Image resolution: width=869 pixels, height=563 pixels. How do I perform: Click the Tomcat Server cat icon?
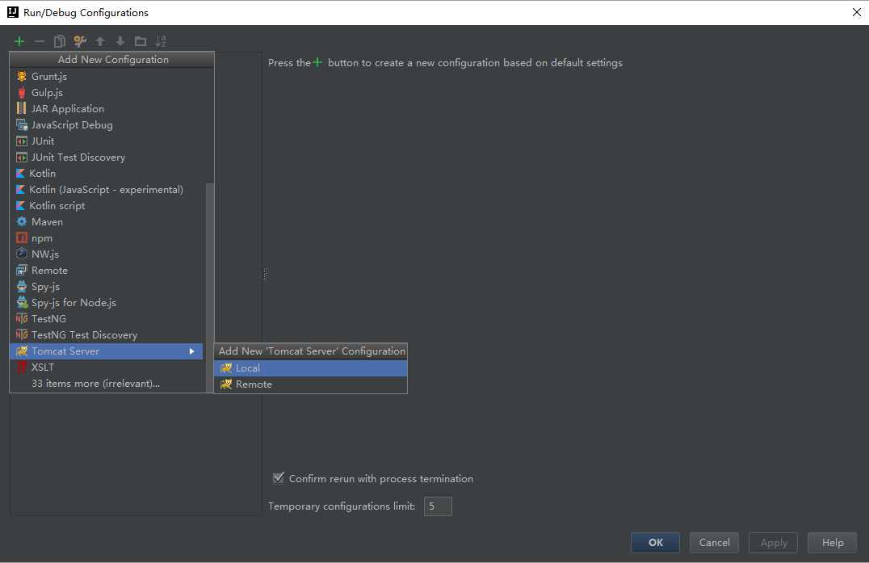click(22, 351)
